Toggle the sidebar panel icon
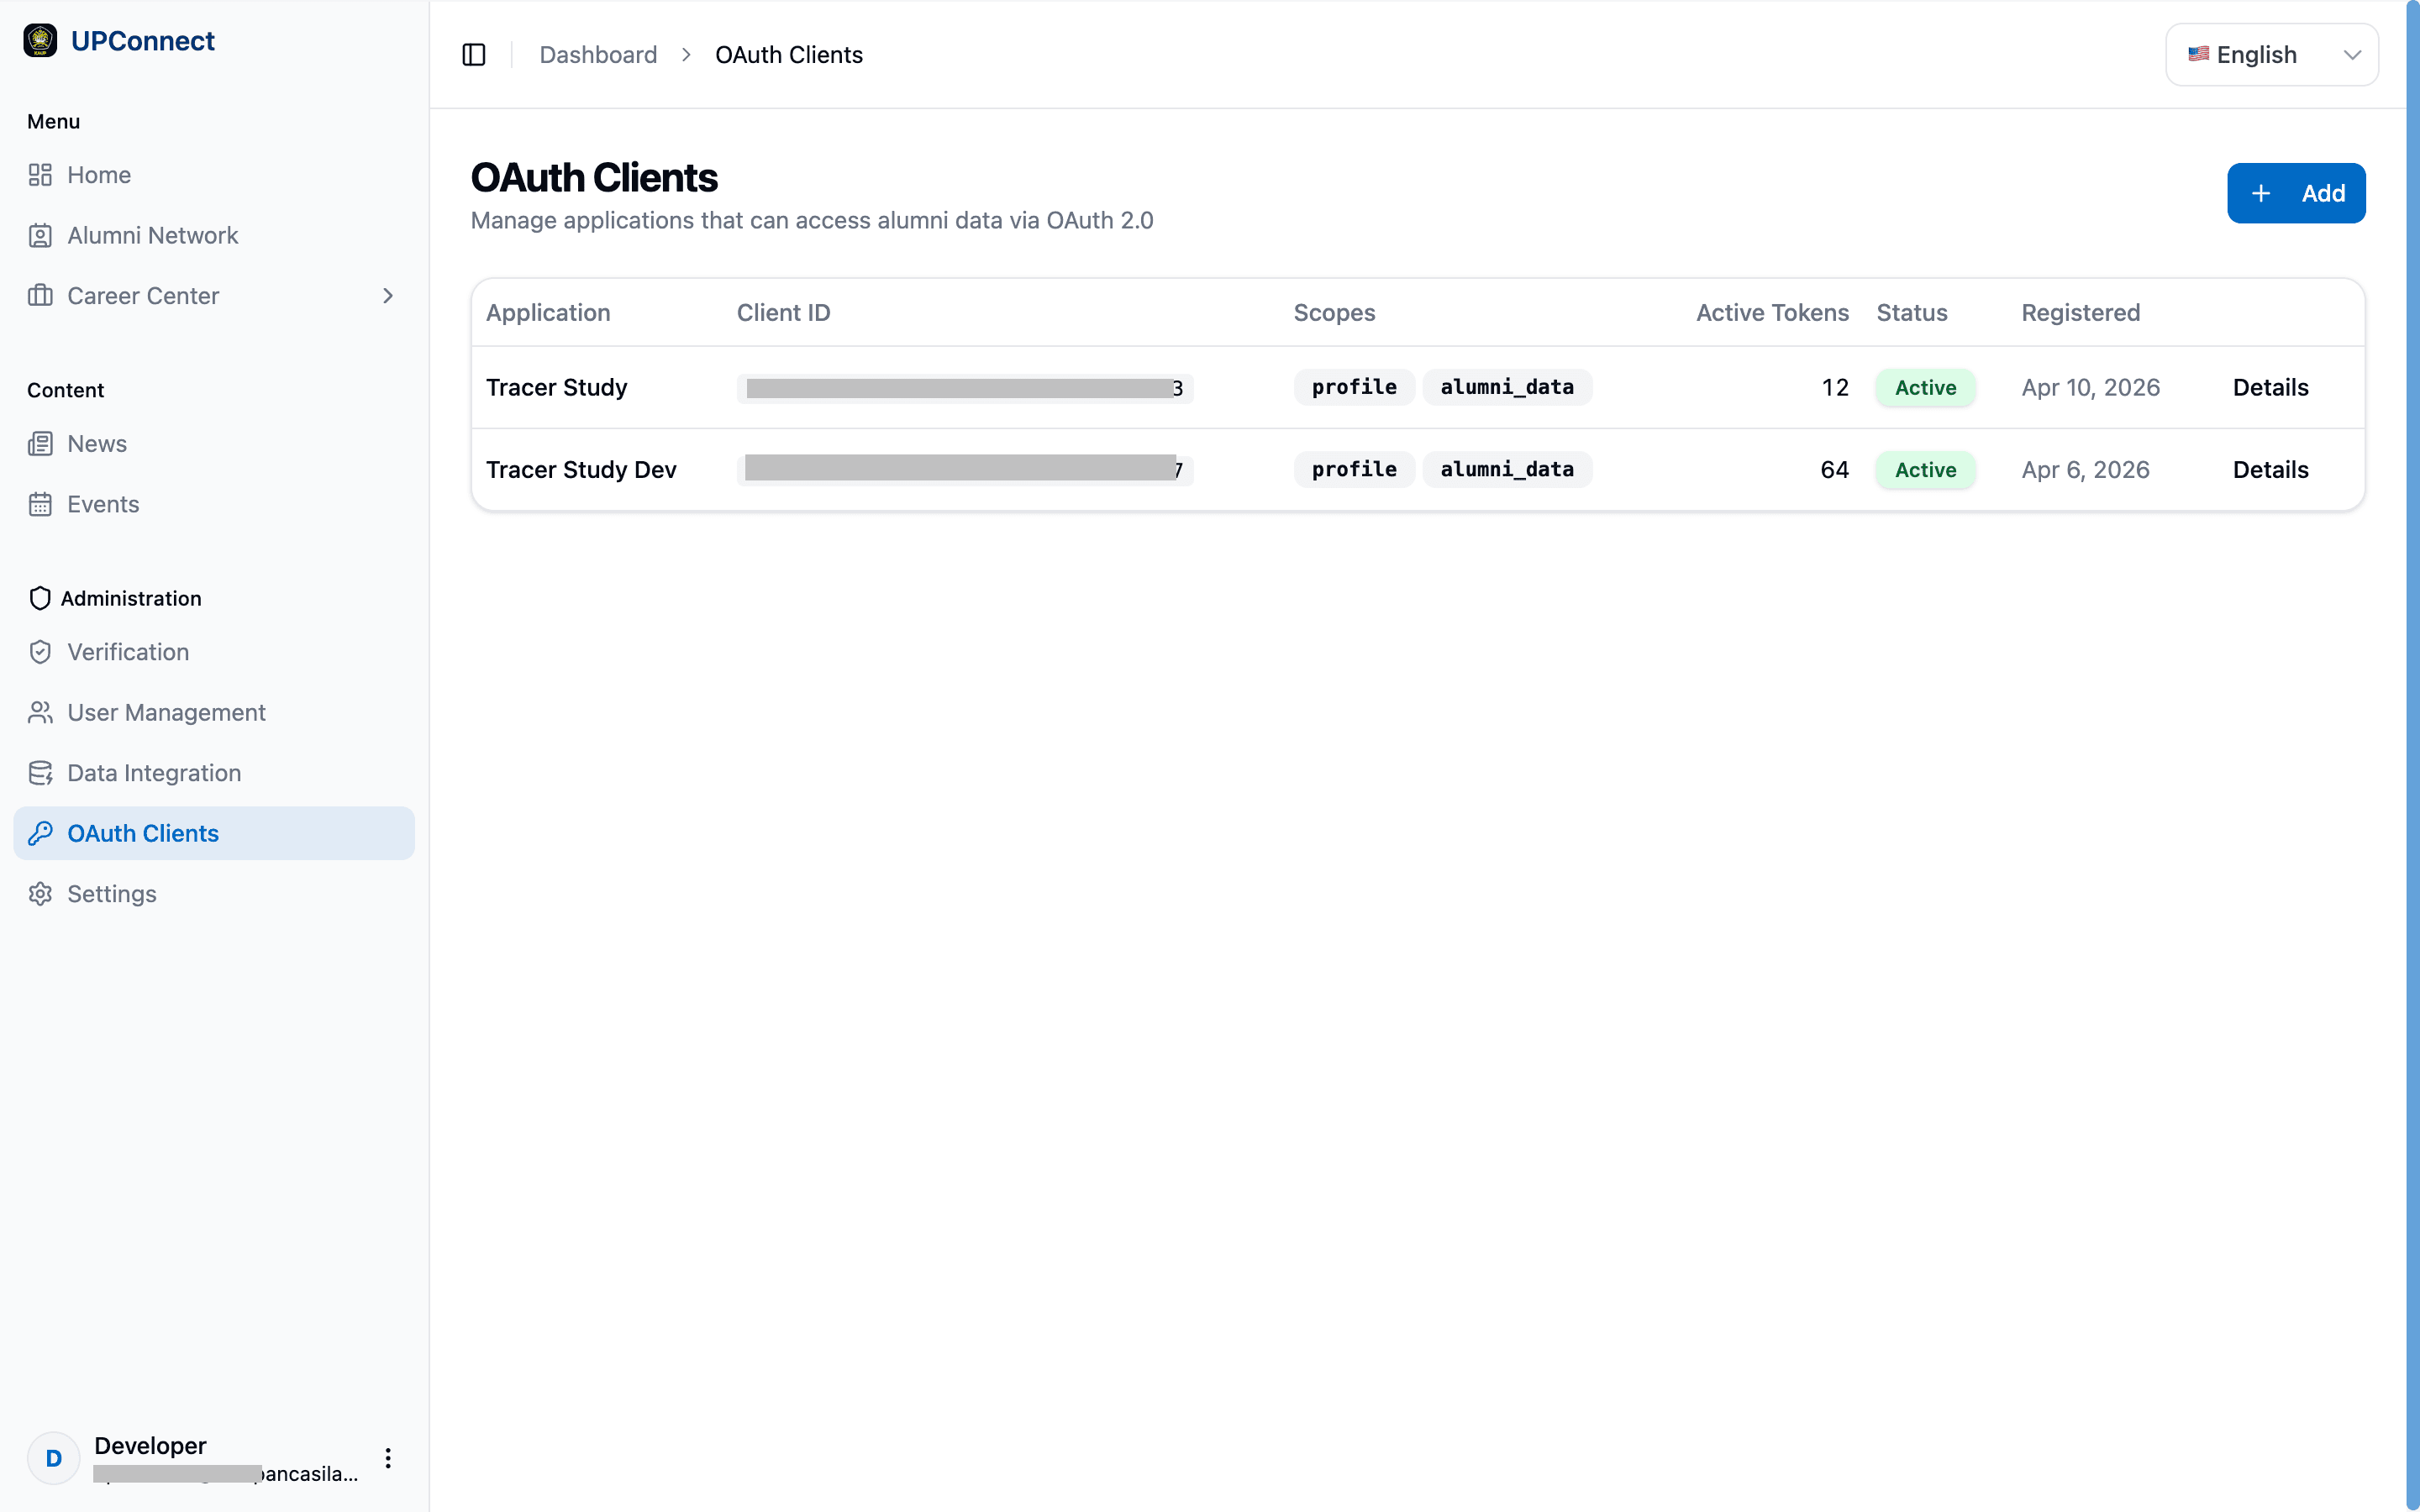The image size is (2420, 1512). (x=474, y=55)
